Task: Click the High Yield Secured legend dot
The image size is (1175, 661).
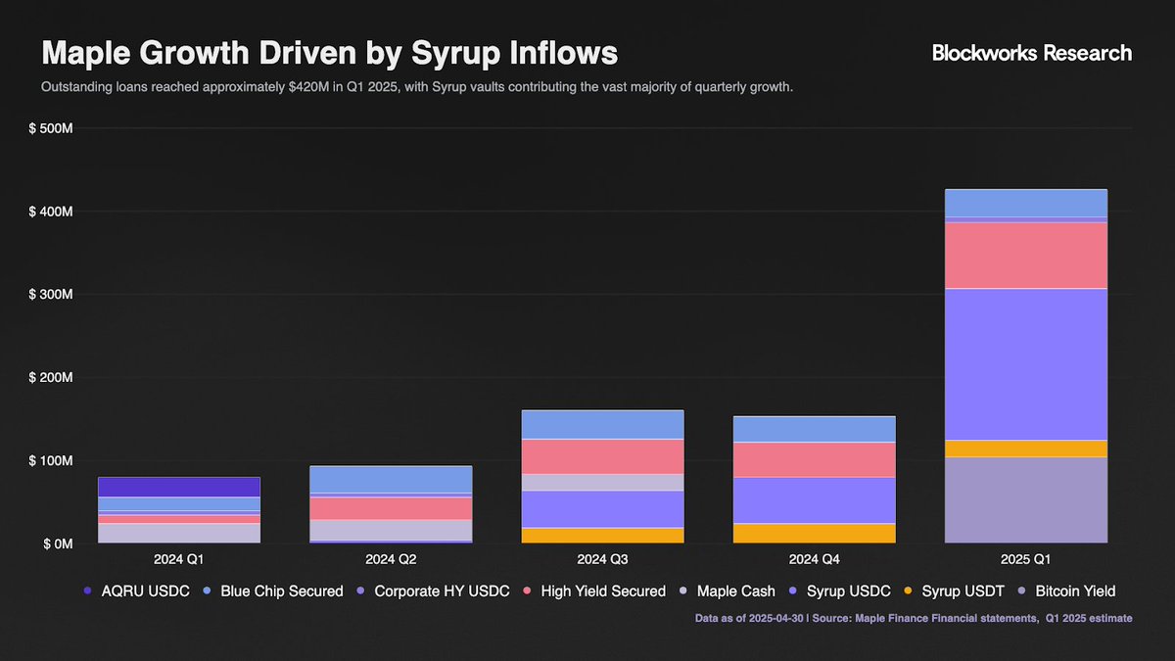Action: pos(527,591)
